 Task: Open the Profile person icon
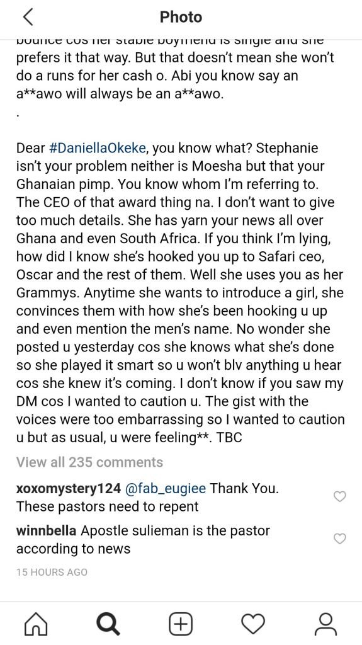[325, 624]
